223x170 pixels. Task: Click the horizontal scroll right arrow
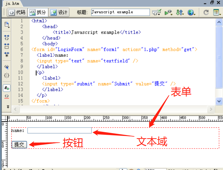pyautogui.click(x=211, y=109)
